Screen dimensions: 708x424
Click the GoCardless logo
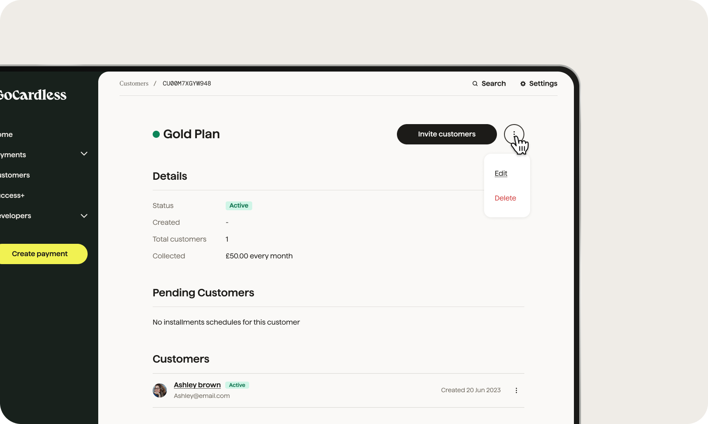(33, 95)
